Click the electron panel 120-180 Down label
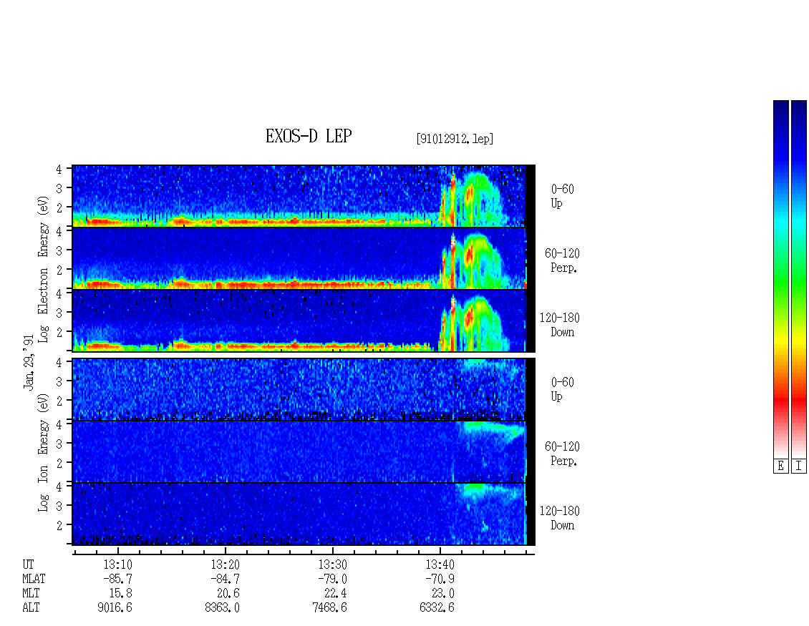 pos(560,325)
